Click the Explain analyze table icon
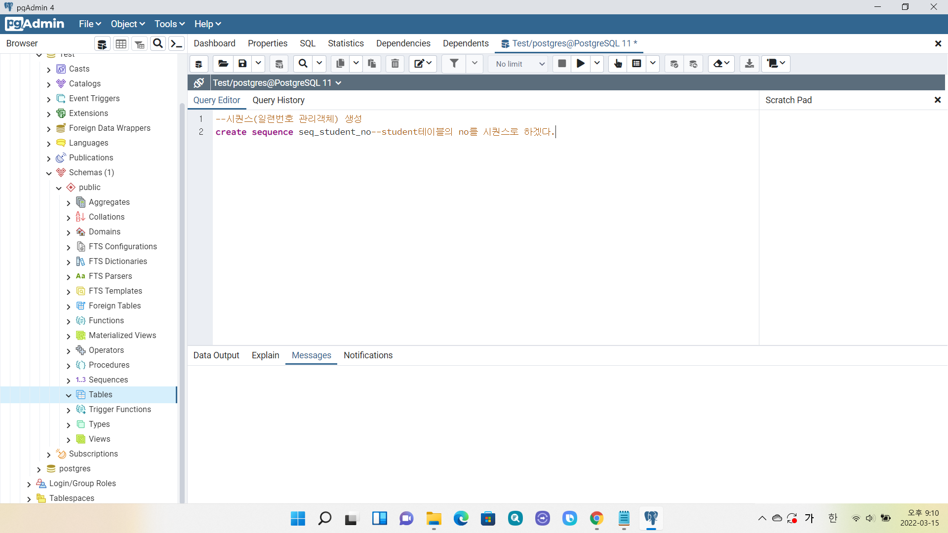Image resolution: width=948 pixels, height=533 pixels. [637, 64]
